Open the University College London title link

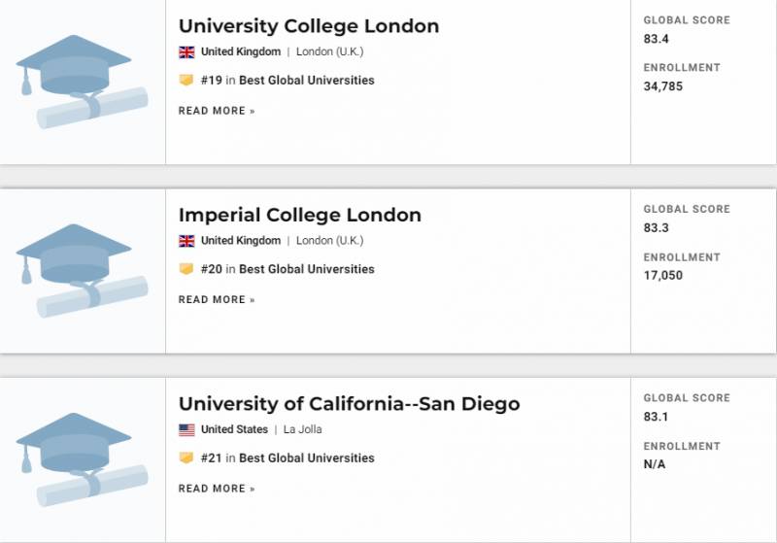pyautogui.click(x=309, y=26)
